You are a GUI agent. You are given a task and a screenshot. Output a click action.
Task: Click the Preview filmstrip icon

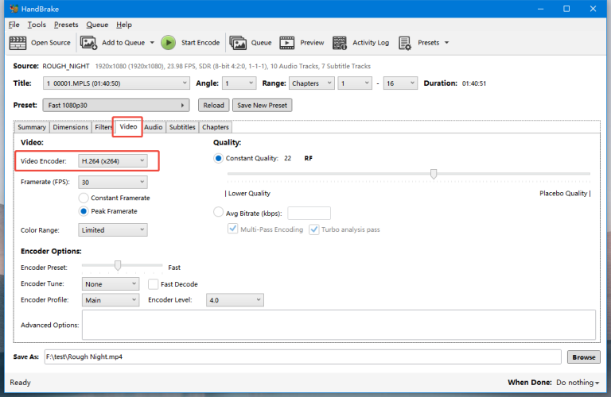[x=286, y=43]
